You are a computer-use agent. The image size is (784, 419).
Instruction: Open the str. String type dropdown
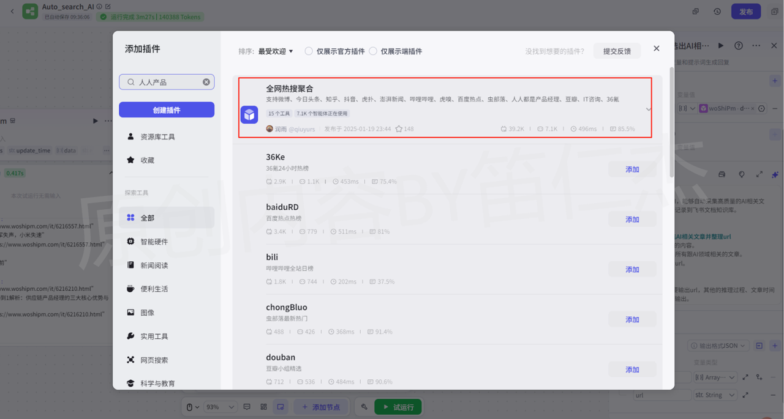click(715, 395)
